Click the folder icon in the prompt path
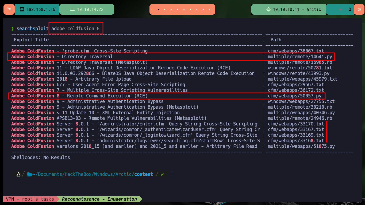This screenshot has height=205, width=365. [x=30, y=174]
